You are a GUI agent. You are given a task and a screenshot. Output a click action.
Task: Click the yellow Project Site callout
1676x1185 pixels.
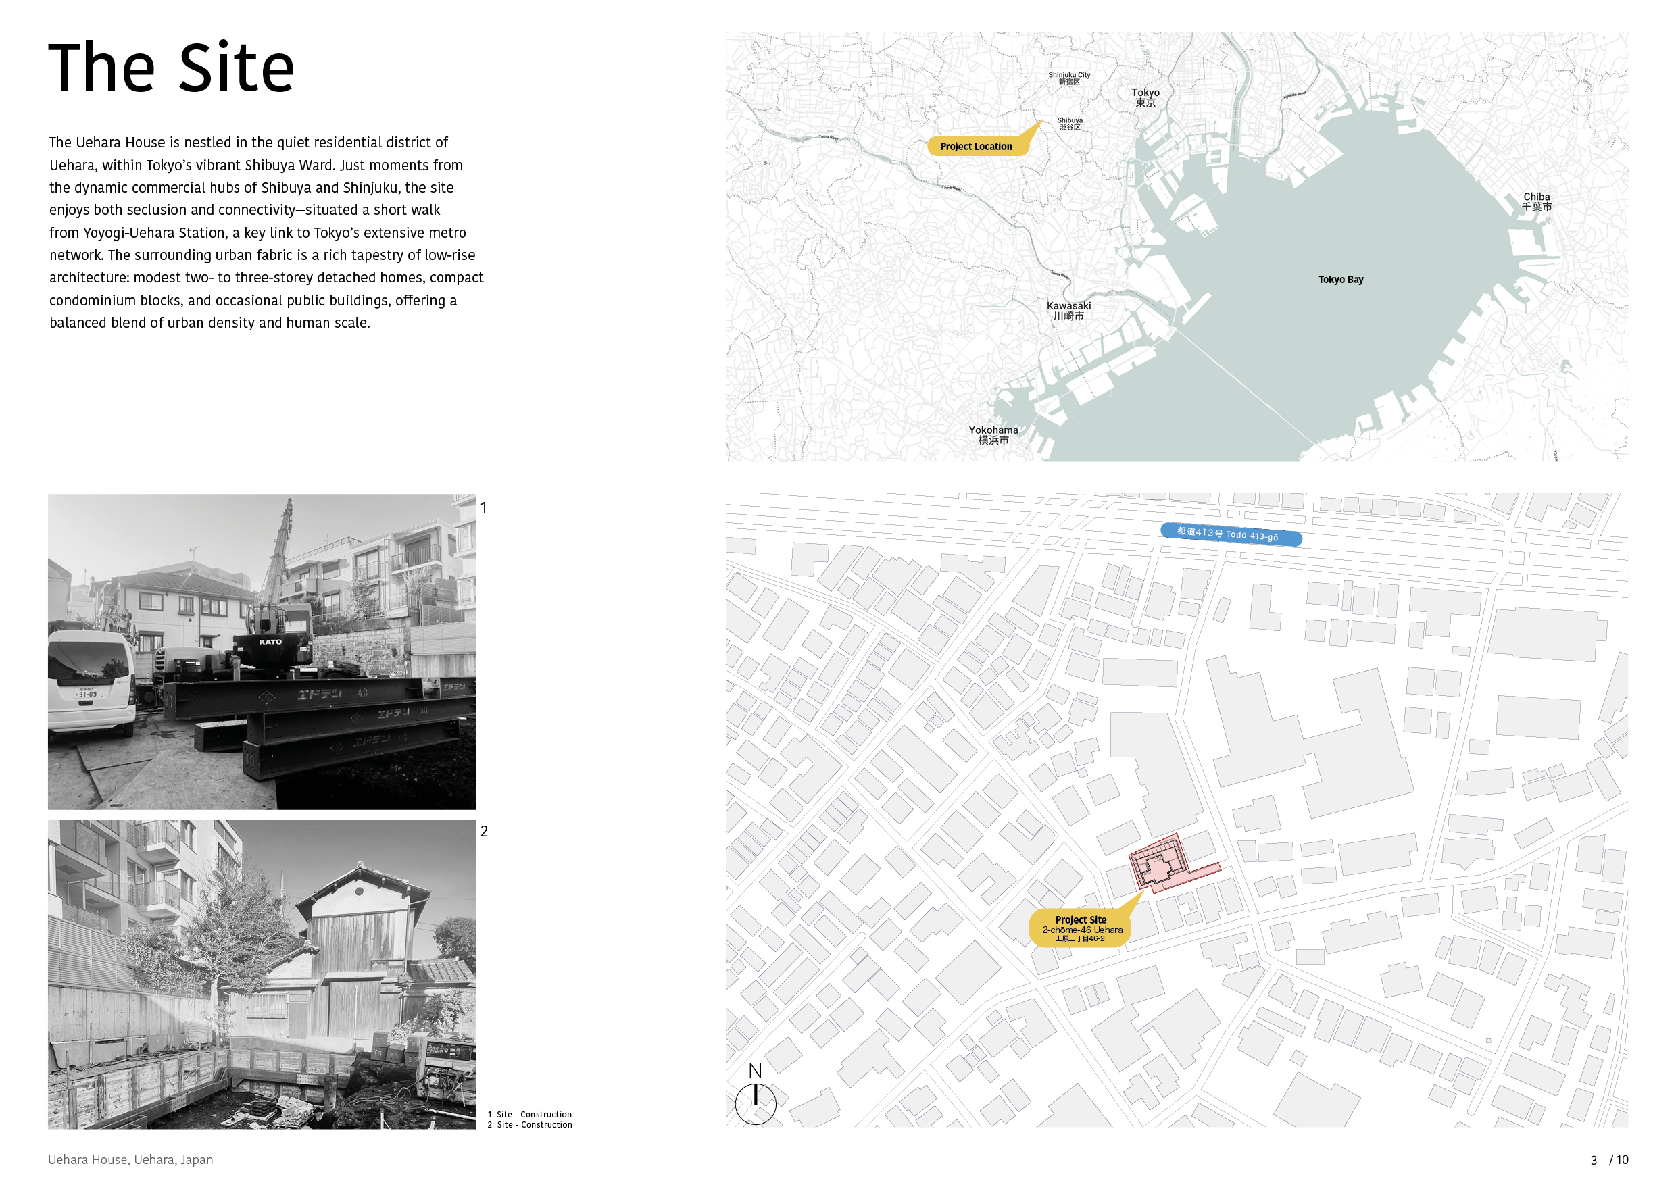coord(1081,928)
